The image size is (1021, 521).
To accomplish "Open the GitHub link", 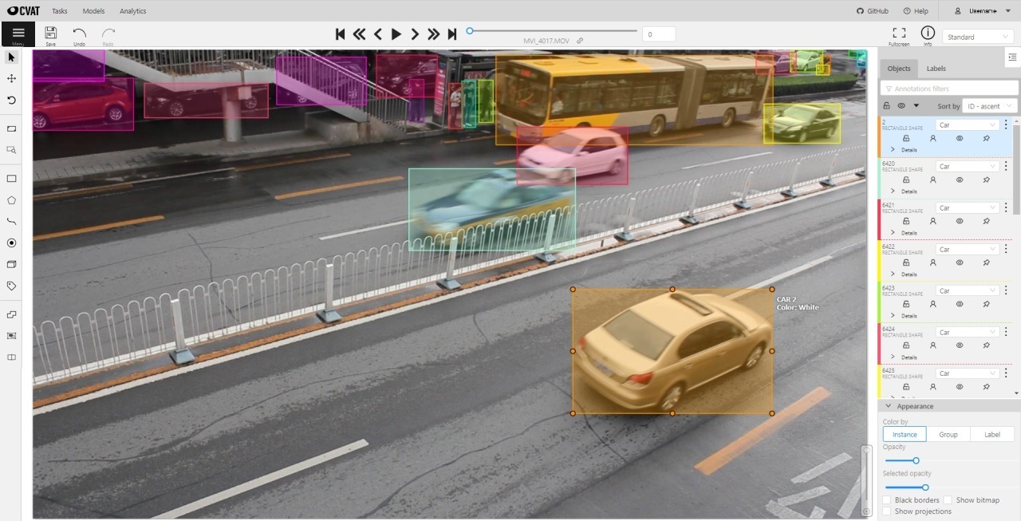I will 873,11.
